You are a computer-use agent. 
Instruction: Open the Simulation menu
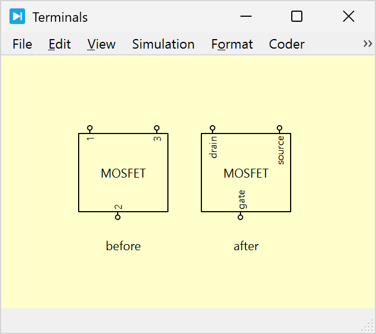pyautogui.click(x=163, y=44)
